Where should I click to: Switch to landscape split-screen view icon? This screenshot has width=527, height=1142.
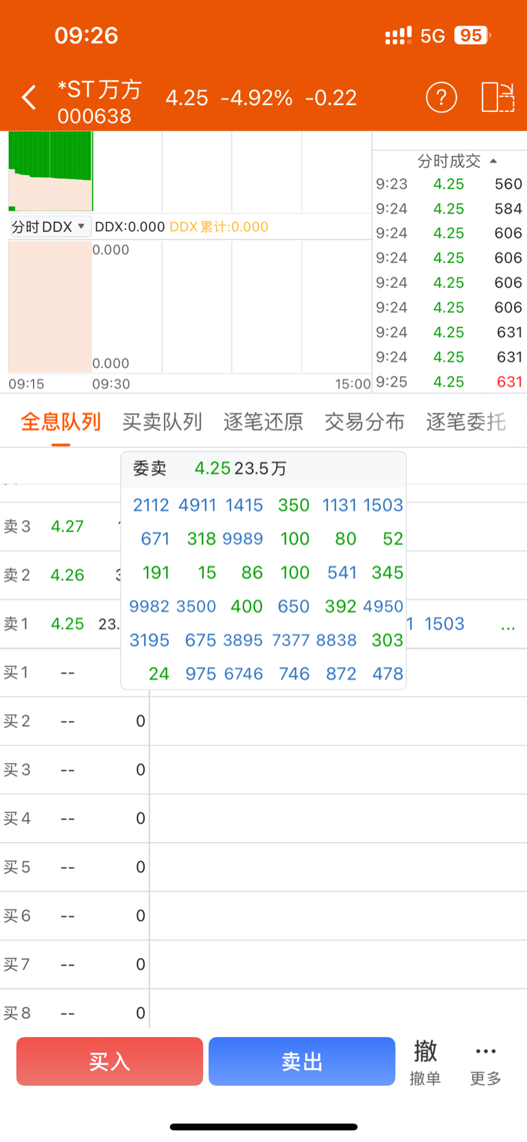click(497, 98)
